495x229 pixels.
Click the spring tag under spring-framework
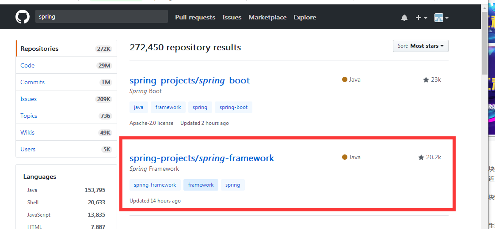[x=232, y=185]
